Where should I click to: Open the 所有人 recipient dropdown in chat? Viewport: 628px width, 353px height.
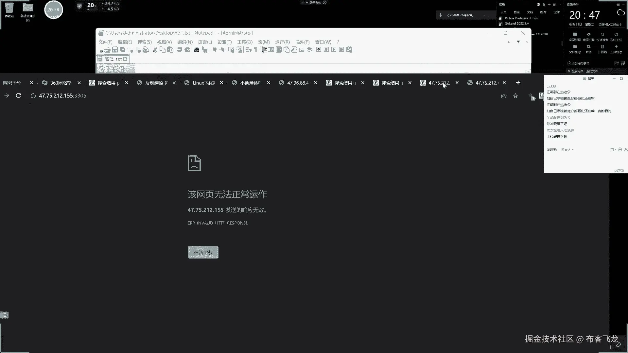(567, 150)
